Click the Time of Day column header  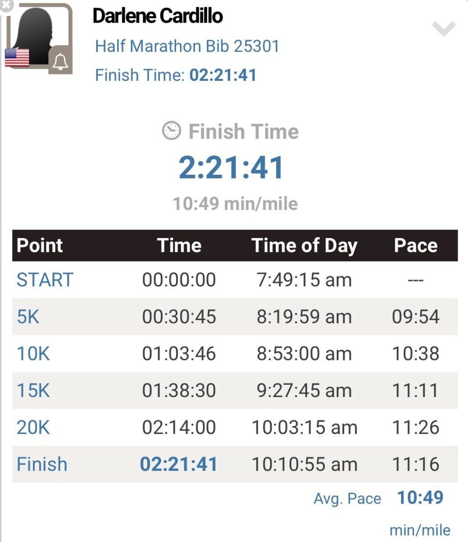(304, 245)
